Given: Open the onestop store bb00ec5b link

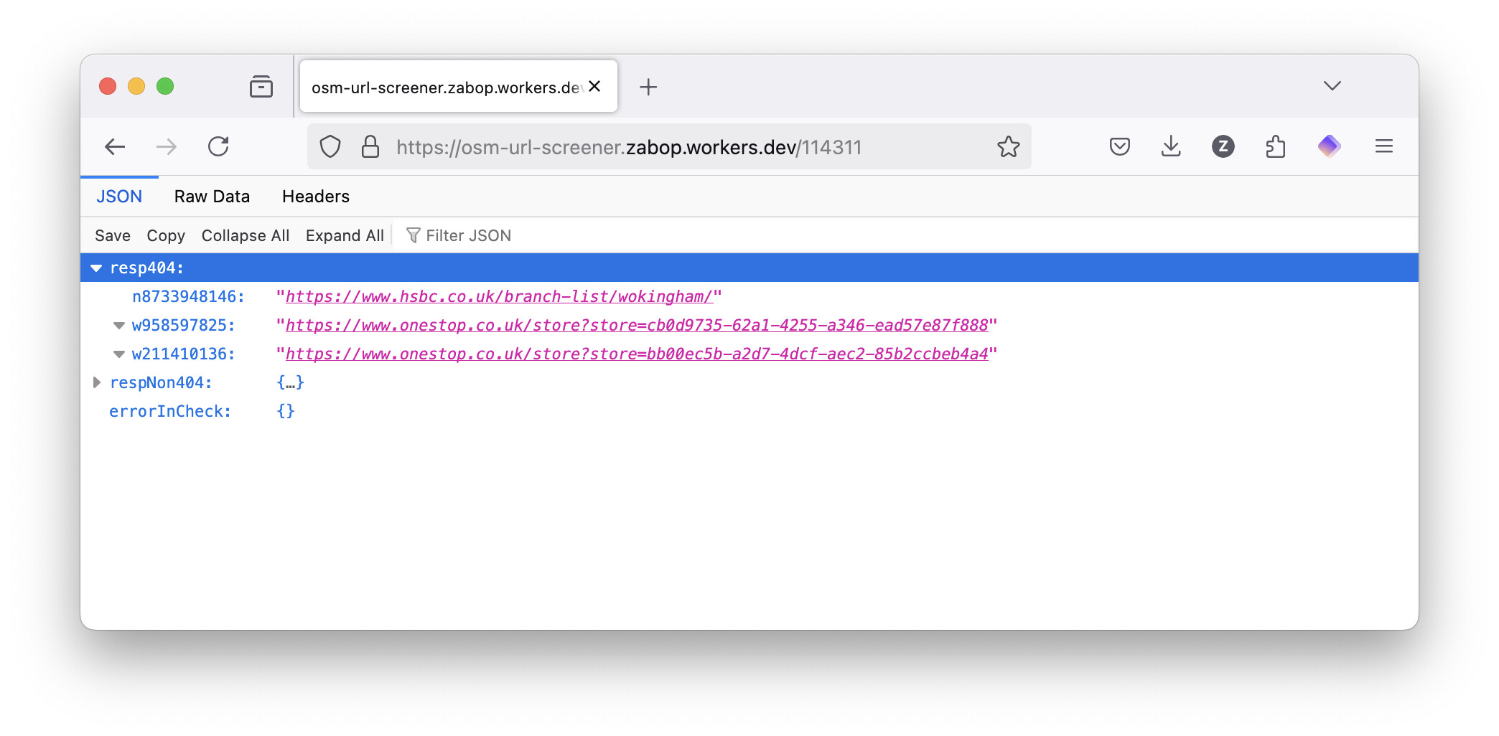Looking at the screenshot, I should [x=637, y=354].
